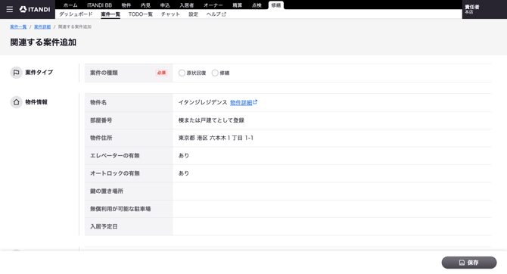Select the 原状回復 radio button
Image resolution: width=507 pixels, height=274 pixels.
coord(182,73)
